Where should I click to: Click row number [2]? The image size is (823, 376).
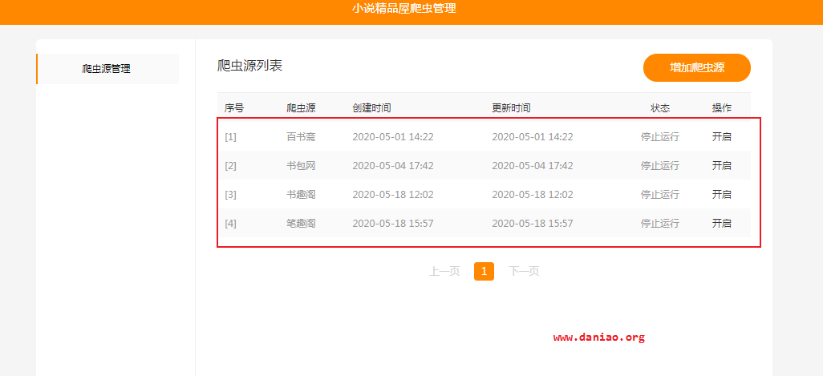(x=230, y=166)
